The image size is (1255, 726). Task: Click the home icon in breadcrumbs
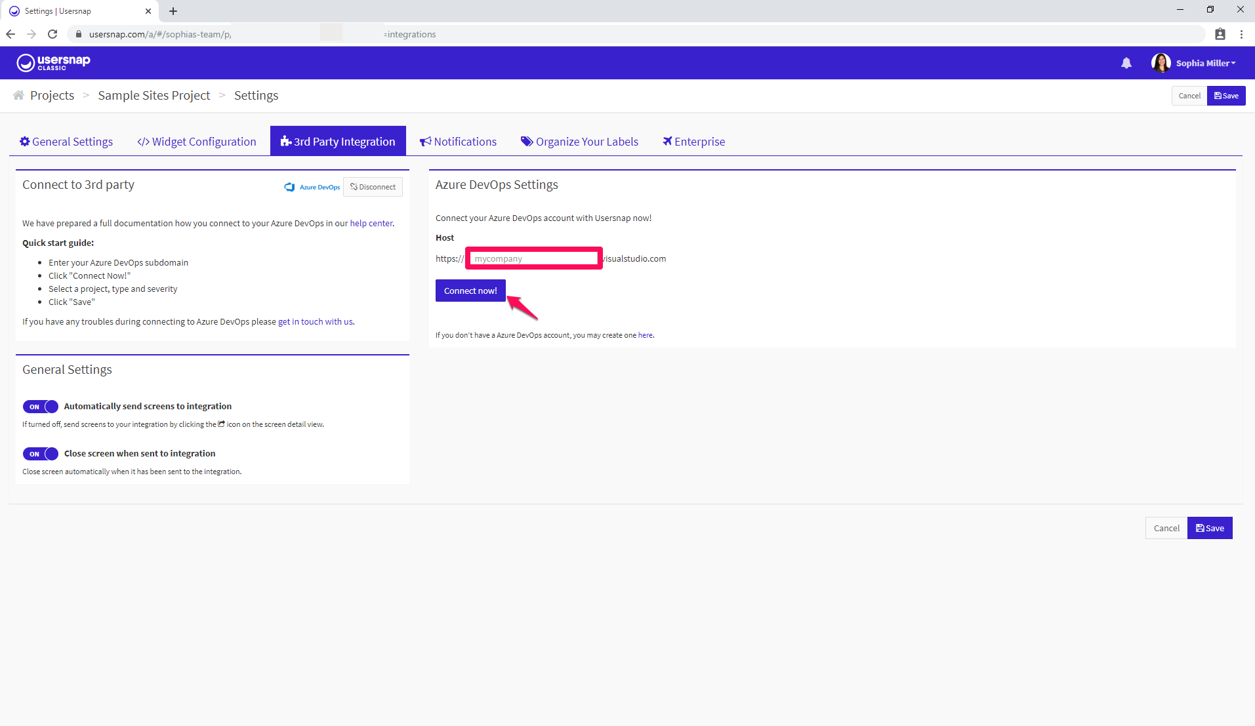18,95
